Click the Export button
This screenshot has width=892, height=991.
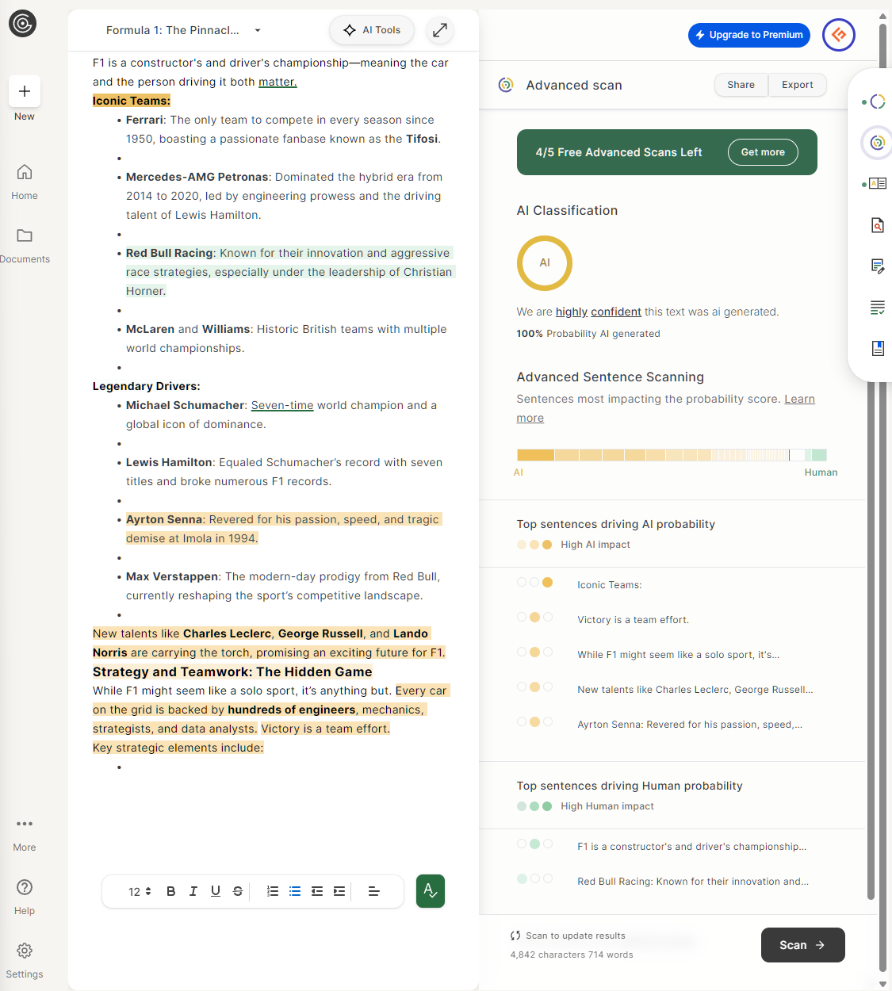[x=798, y=85]
